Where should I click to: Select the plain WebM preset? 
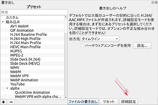[16, 72]
